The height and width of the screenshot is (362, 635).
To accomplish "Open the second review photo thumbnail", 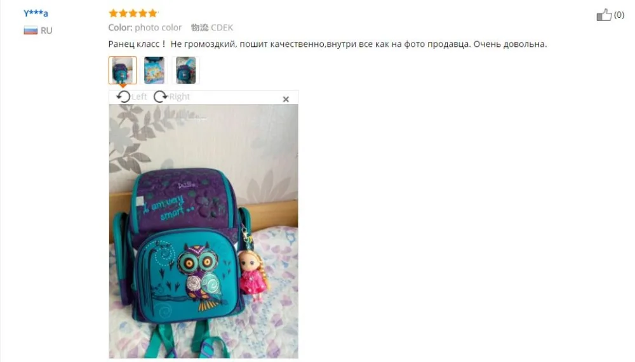I will tap(154, 70).
